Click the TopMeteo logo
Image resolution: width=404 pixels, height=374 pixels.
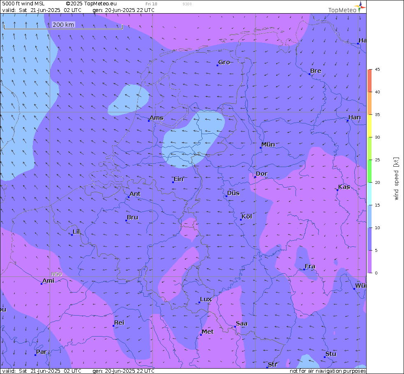347,8
